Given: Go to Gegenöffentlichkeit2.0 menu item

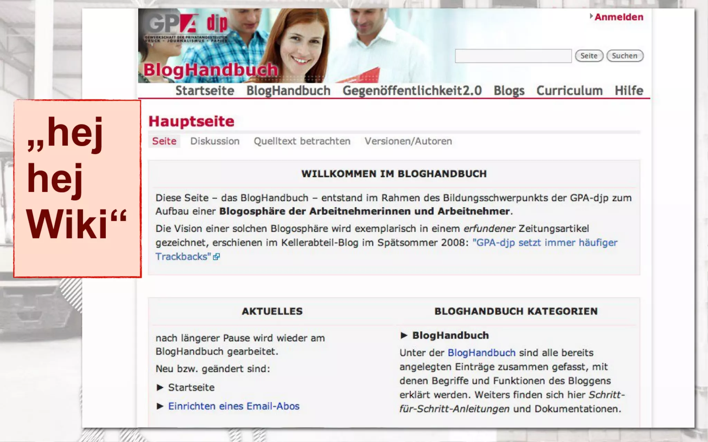Looking at the screenshot, I should (412, 90).
